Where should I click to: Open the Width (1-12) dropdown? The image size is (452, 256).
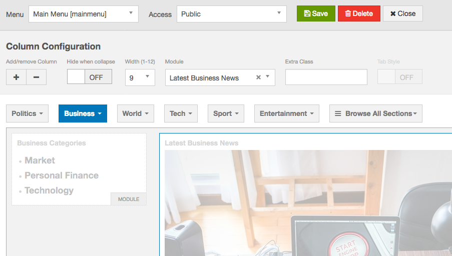point(140,77)
